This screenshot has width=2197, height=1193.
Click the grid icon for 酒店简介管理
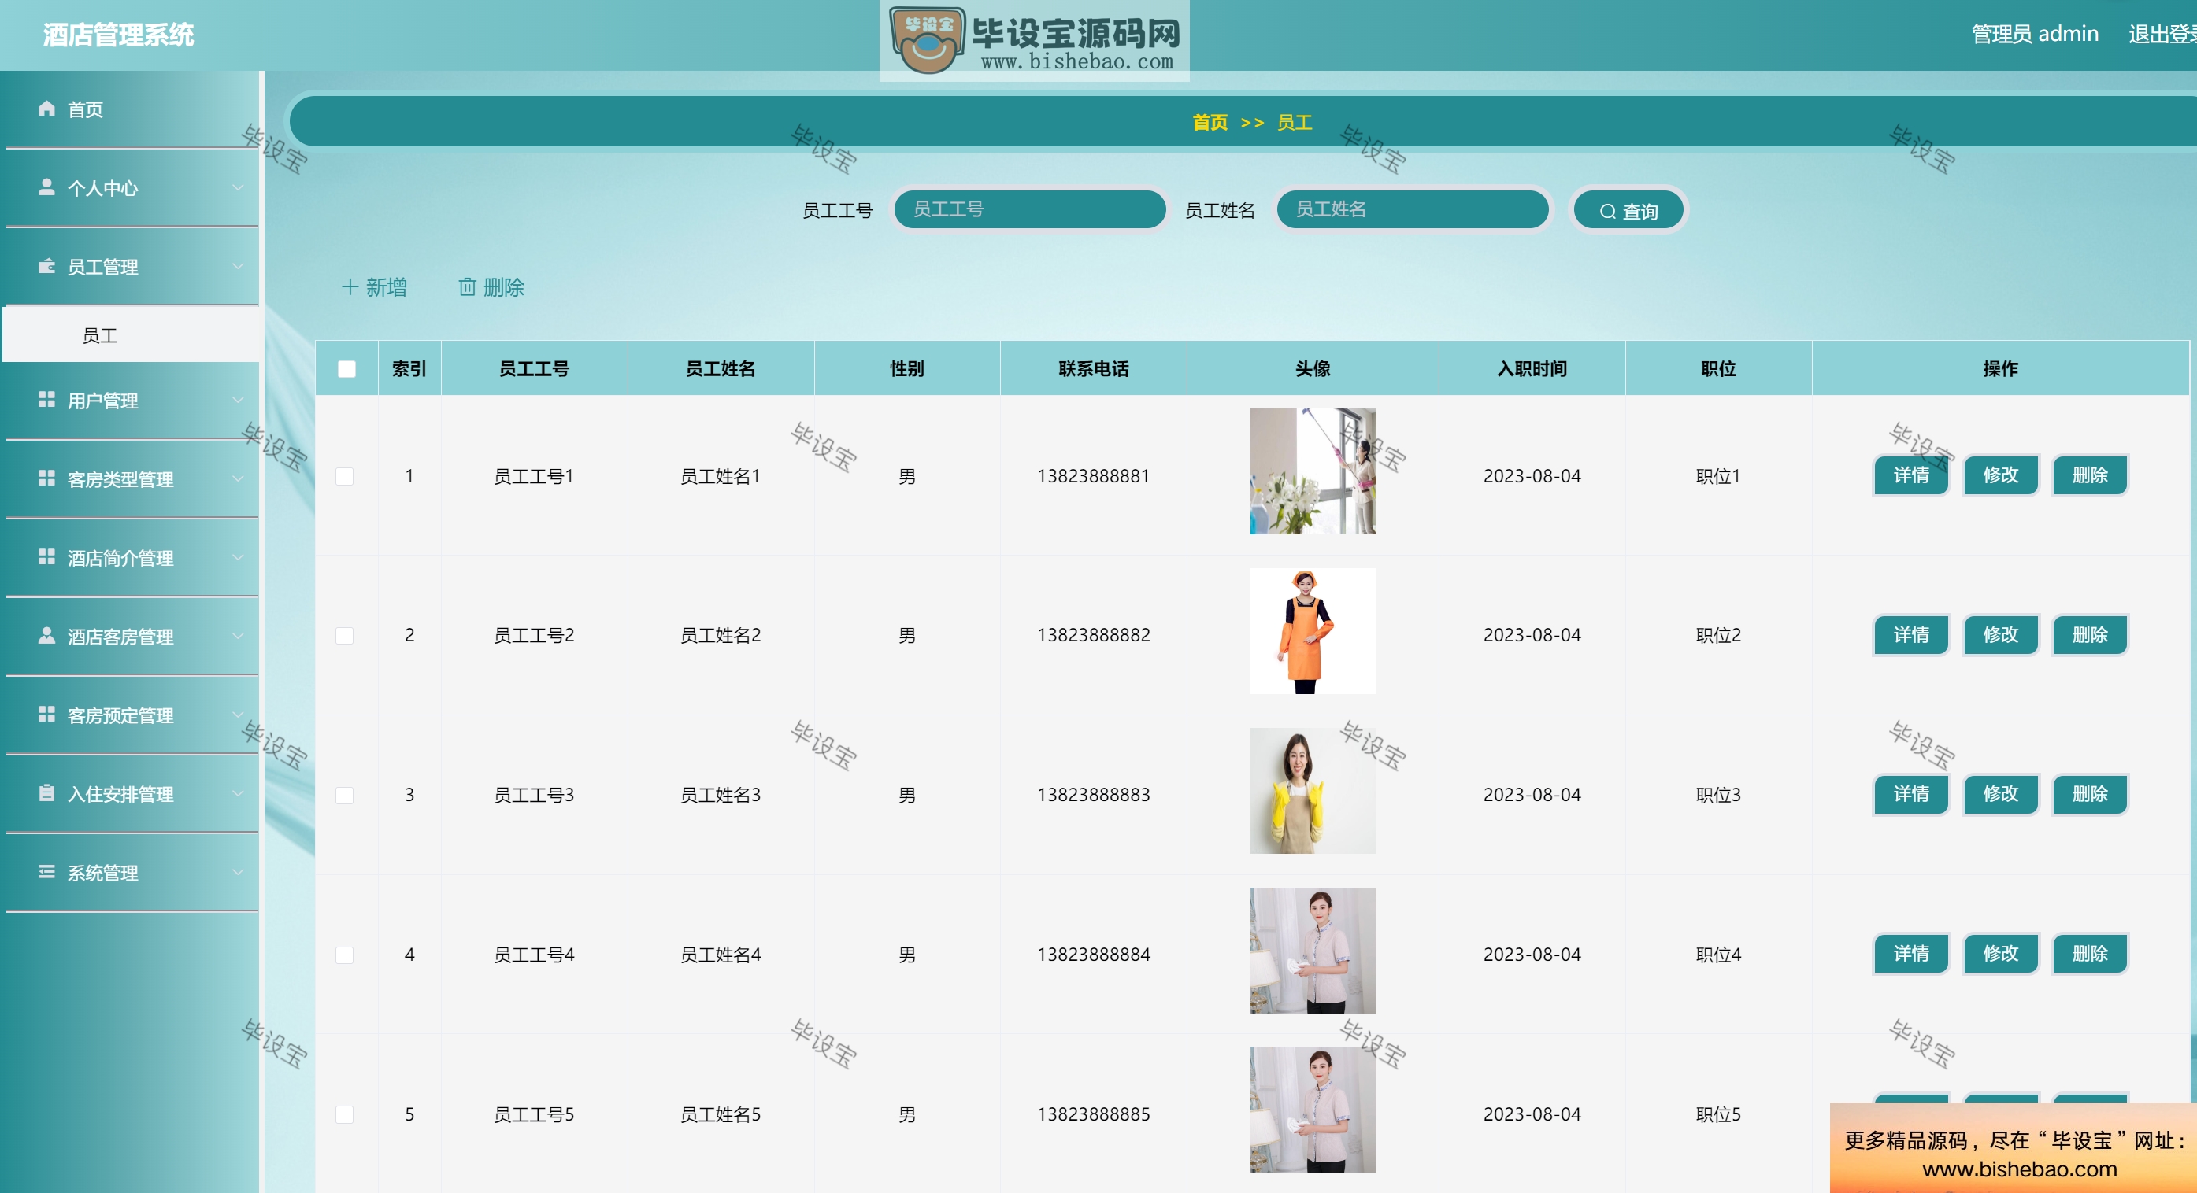pyautogui.click(x=47, y=556)
